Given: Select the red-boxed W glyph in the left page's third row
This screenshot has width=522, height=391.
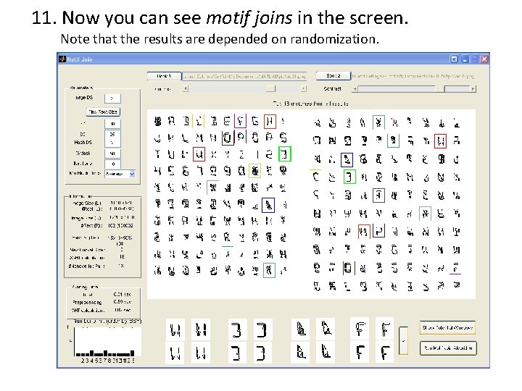Looking at the screenshot, I should (199, 154).
